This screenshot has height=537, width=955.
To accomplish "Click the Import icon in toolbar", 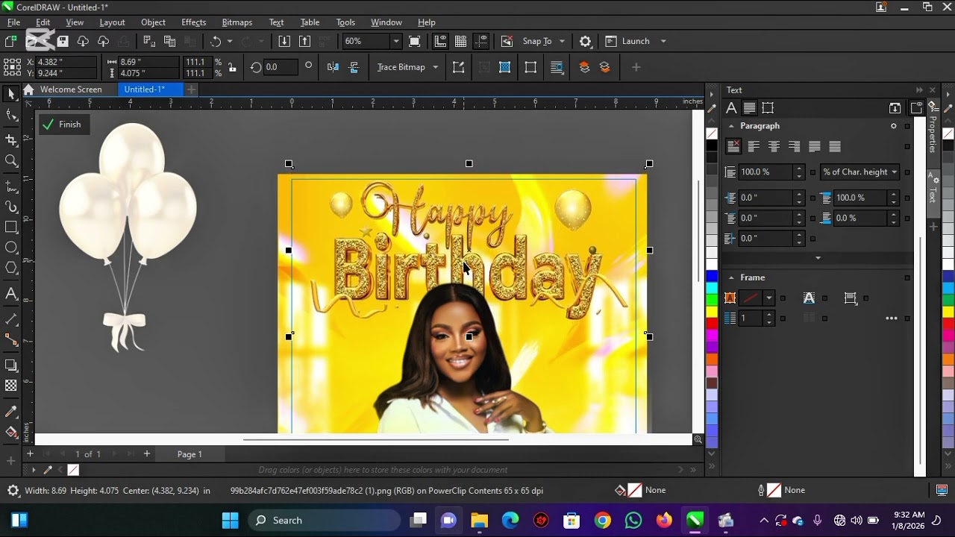I will (284, 41).
